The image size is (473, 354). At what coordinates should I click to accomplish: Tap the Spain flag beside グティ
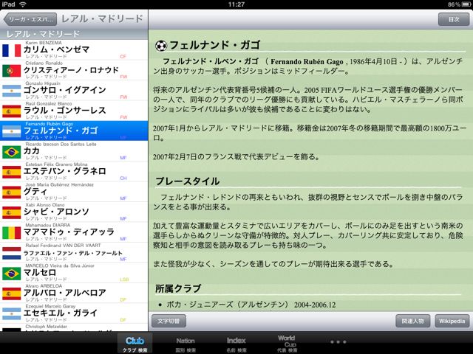pos(12,192)
